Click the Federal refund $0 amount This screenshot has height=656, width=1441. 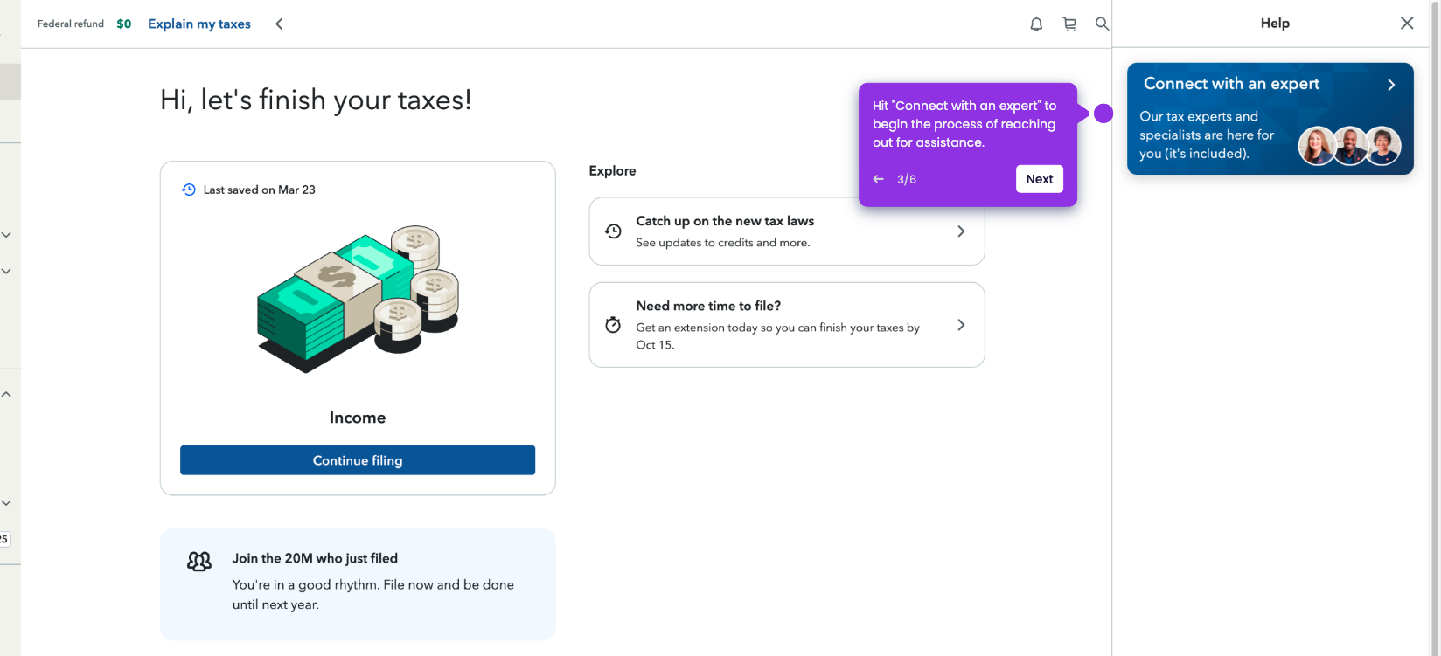click(124, 24)
